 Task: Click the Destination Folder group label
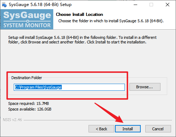coord(27,78)
